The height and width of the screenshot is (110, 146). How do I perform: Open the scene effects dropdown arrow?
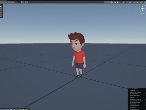132,2
